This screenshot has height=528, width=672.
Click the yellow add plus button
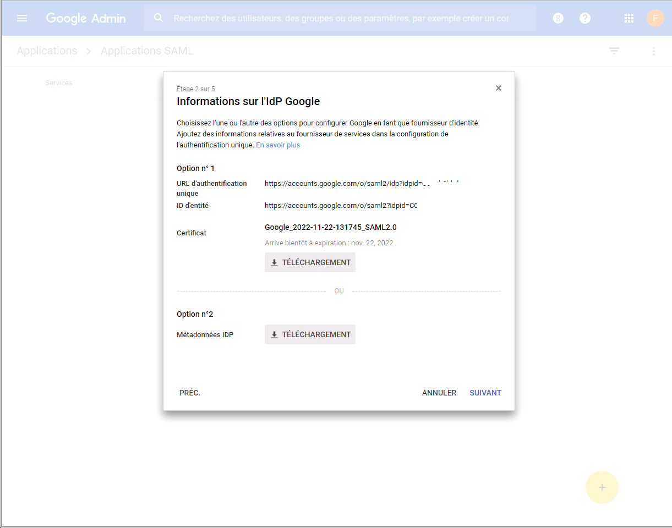tap(602, 487)
